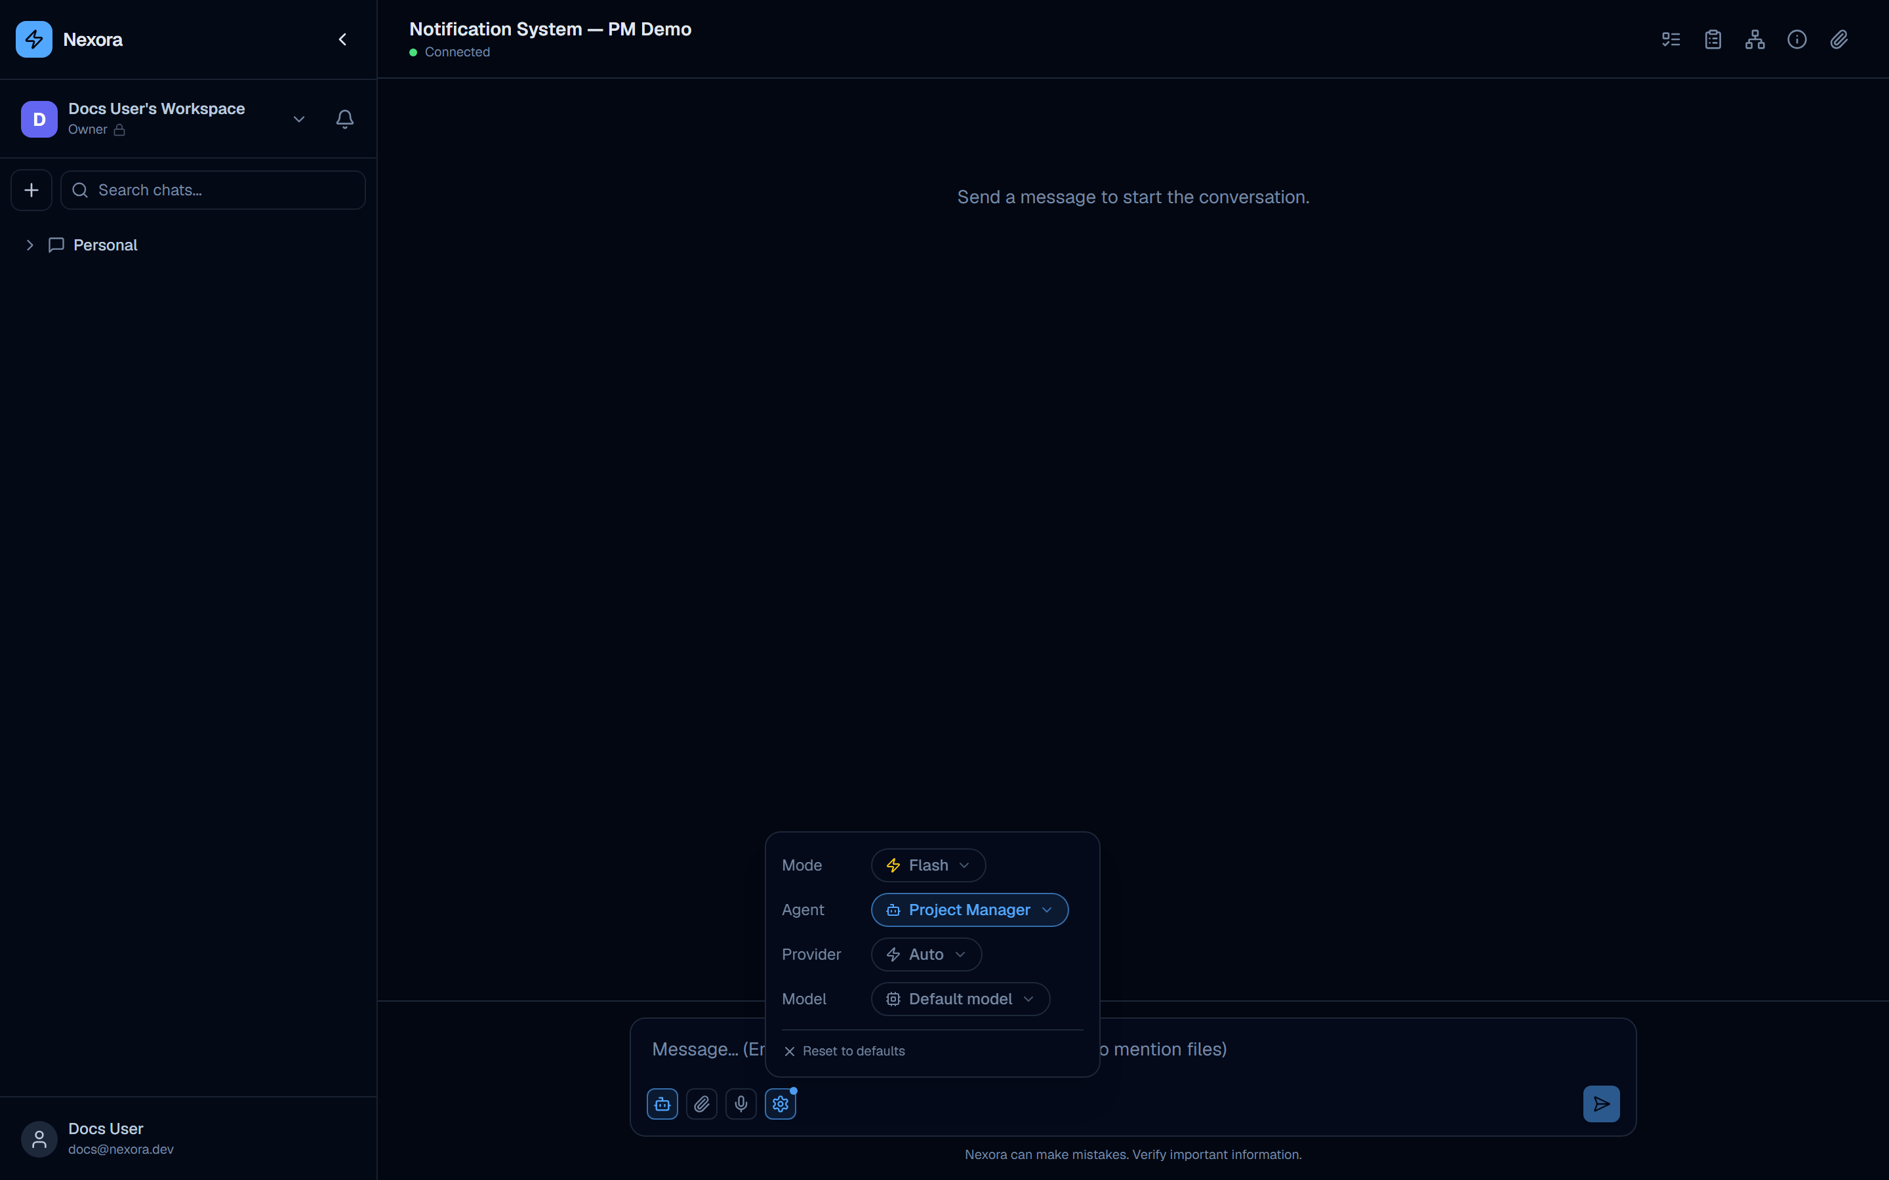Open the notifications bell

345,119
